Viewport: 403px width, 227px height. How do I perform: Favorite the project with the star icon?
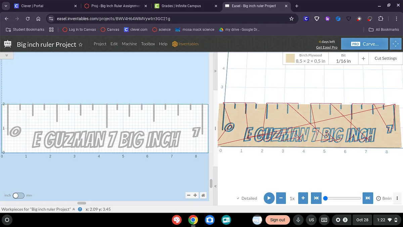81,44
